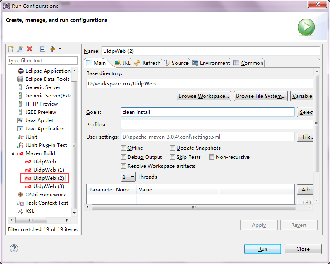330x264 pixels.
Task: Delete the selected launch configuration with the red X
Action: click(x=29, y=49)
